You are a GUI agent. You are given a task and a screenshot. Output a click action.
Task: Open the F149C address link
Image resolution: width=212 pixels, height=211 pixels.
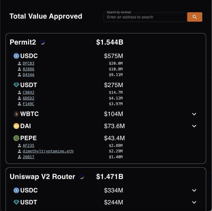click(28, 104)
